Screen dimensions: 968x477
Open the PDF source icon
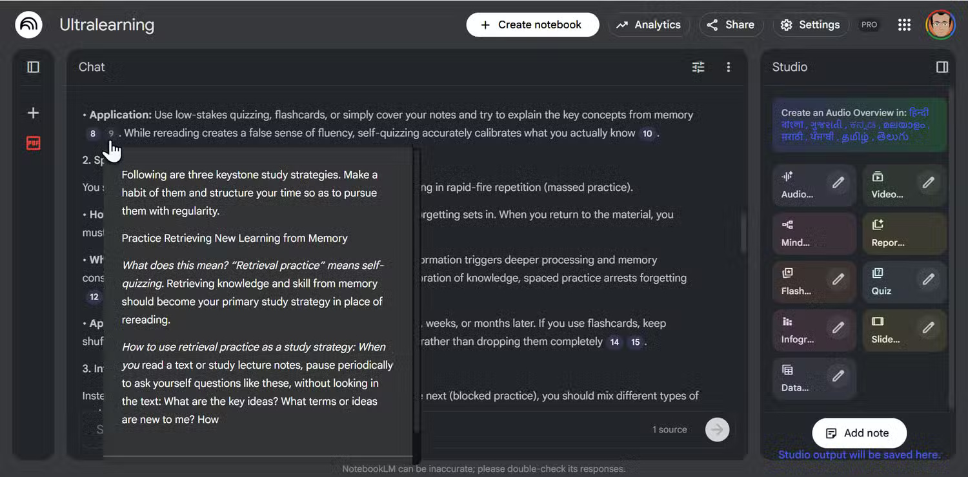(34, 143)
